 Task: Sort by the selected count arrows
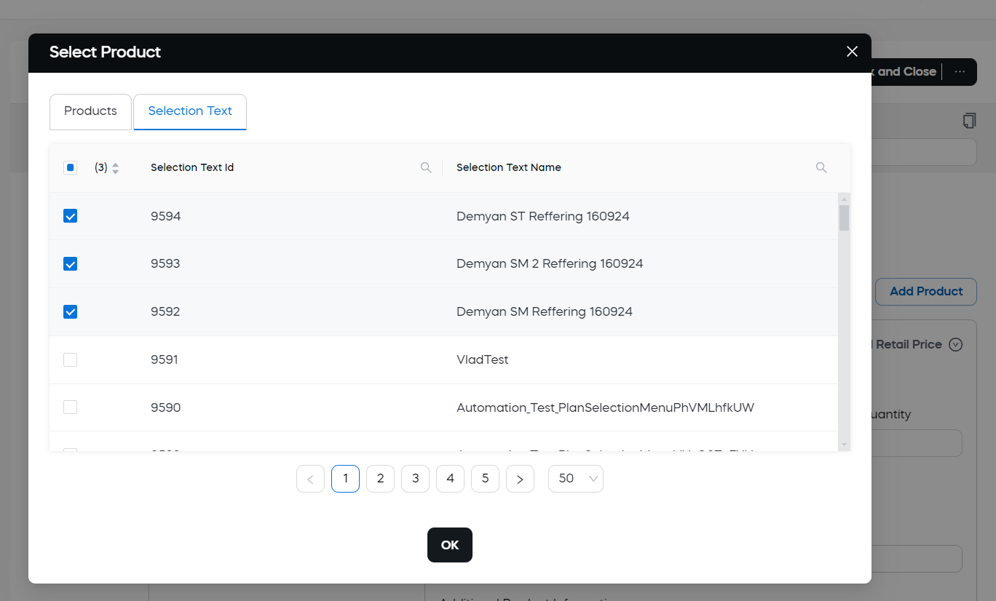point(115,168)
